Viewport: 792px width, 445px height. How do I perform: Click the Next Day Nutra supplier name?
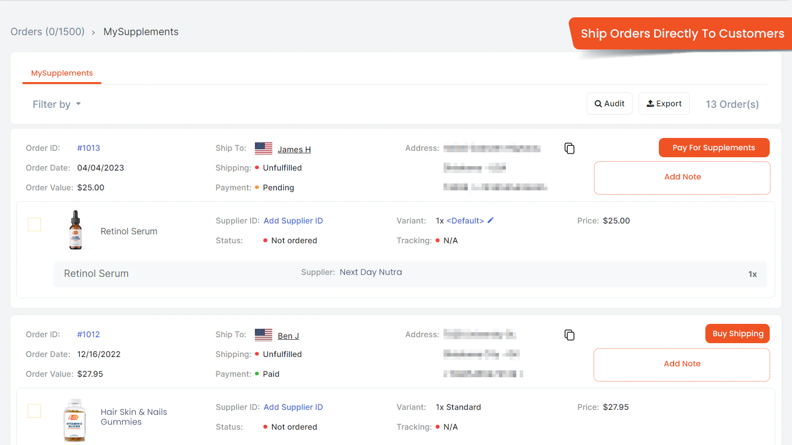click(x=371, y=272)
